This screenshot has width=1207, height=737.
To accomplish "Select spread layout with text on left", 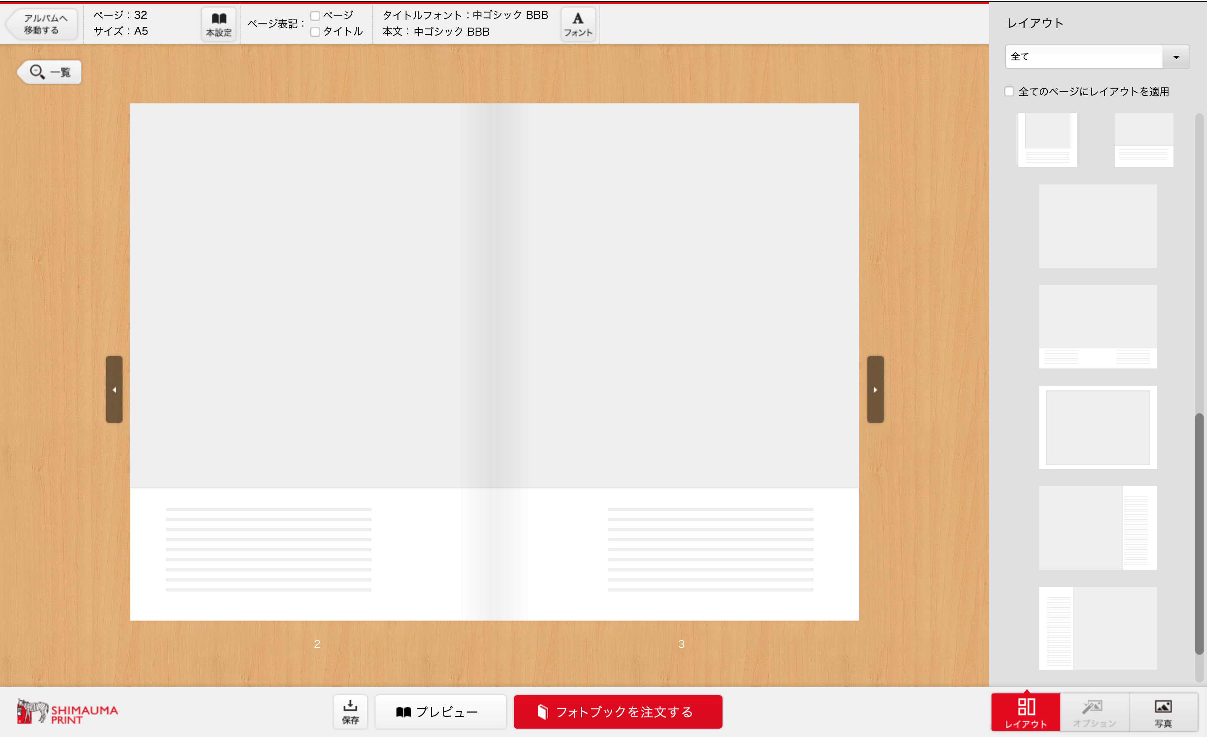I will (1098, 629).
